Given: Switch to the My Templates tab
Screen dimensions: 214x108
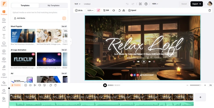Looking at the screenshot, I should point(54,5).
